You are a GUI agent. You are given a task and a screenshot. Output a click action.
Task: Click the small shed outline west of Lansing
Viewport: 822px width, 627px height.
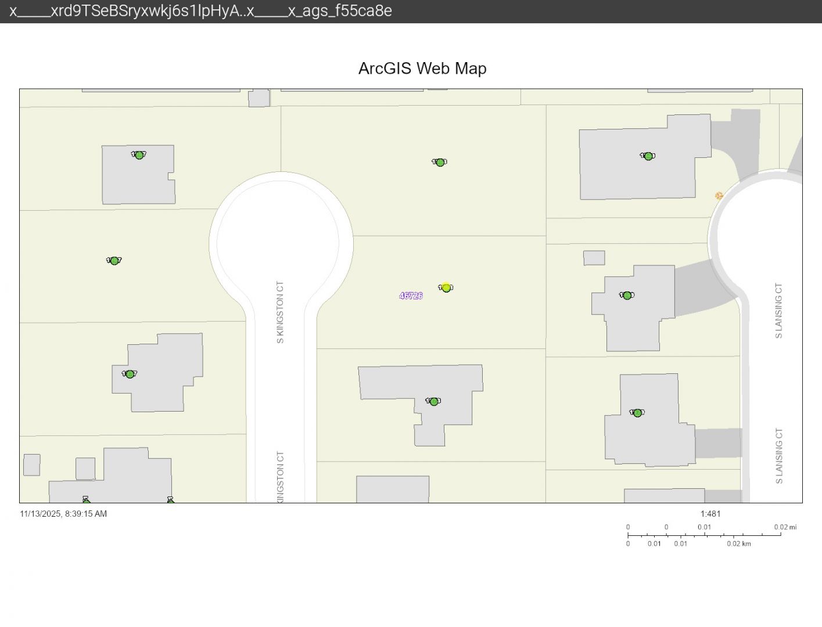[x=594, y=258]
